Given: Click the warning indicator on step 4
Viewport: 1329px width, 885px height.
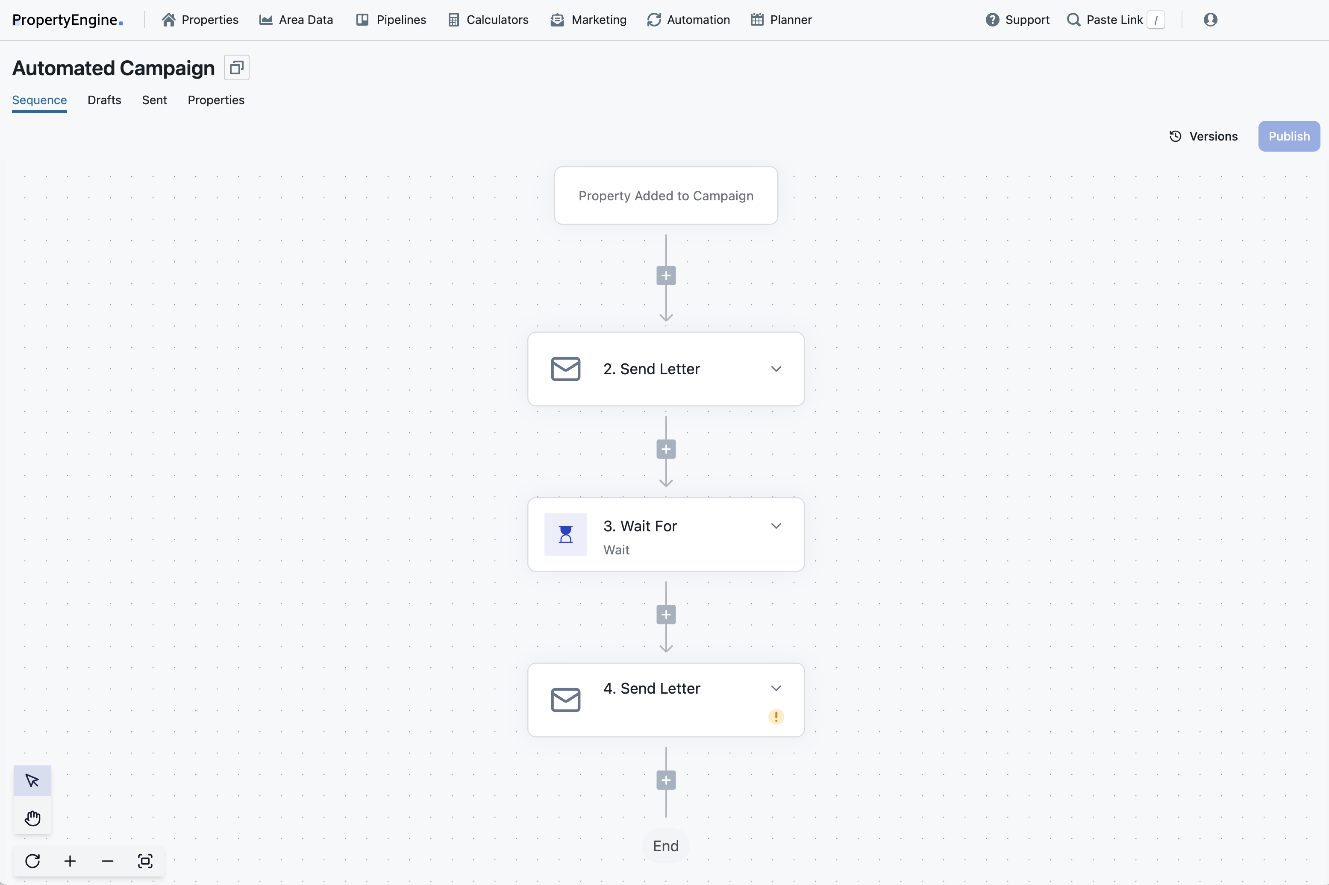Looking at the screenshot, I should [x=776, y=716].
